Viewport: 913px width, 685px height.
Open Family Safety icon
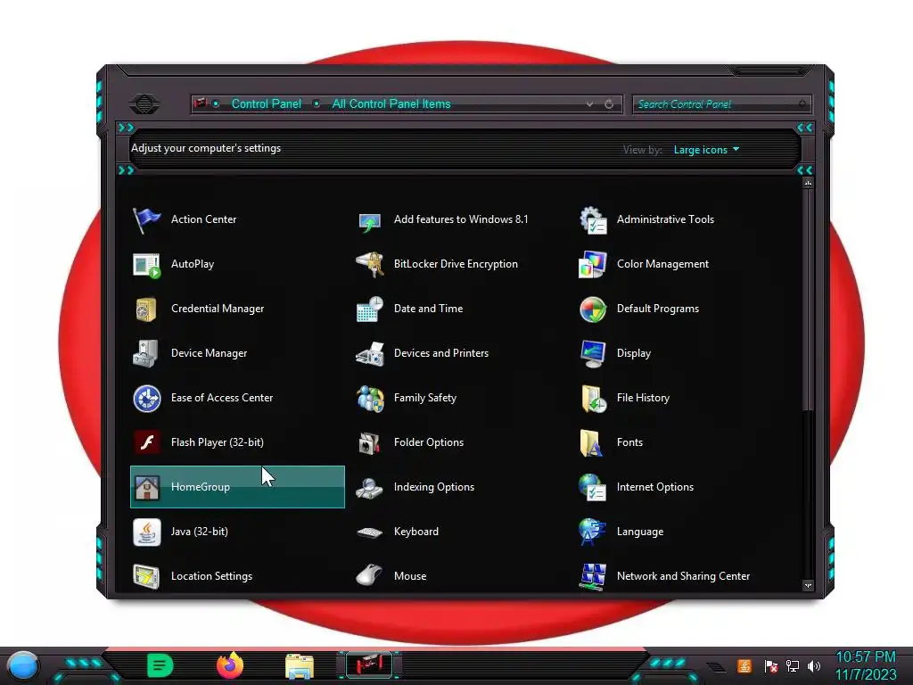pyautogui.click(x=370, y=399)
